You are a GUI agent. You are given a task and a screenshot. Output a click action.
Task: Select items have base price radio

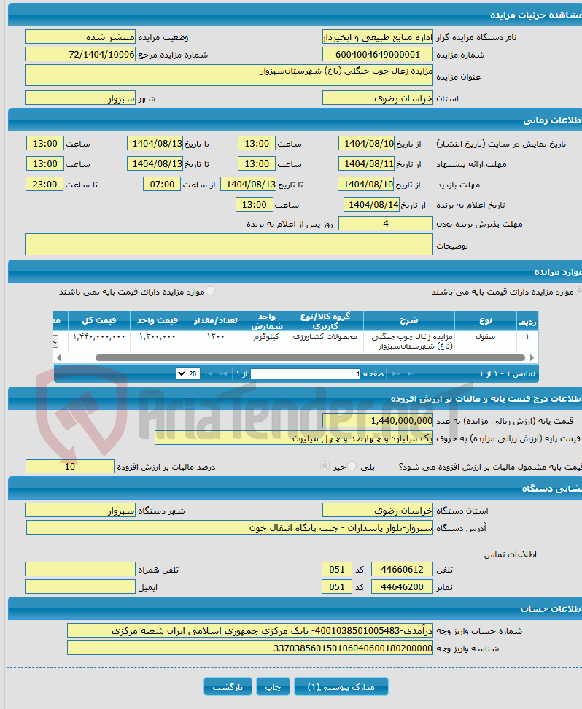(578, 291)
